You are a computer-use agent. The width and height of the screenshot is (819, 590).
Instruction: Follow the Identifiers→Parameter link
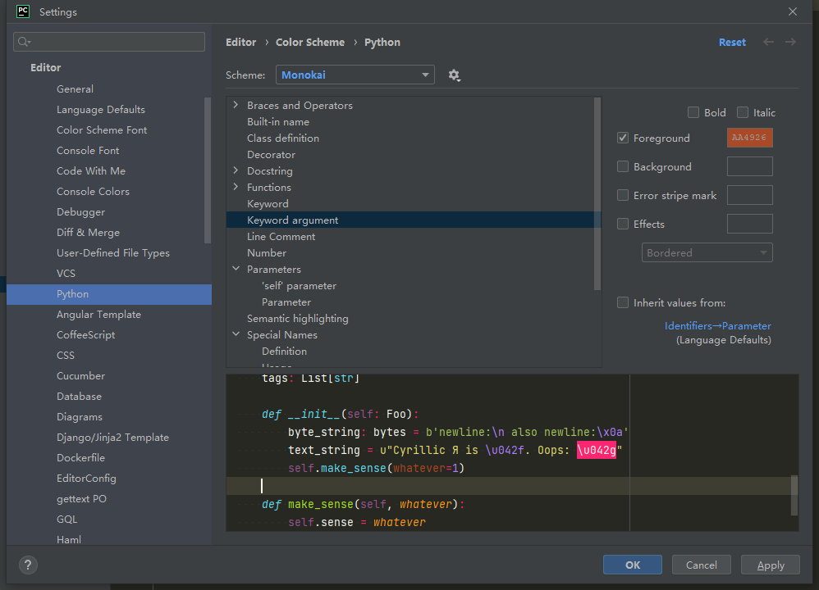pos(718,326)
